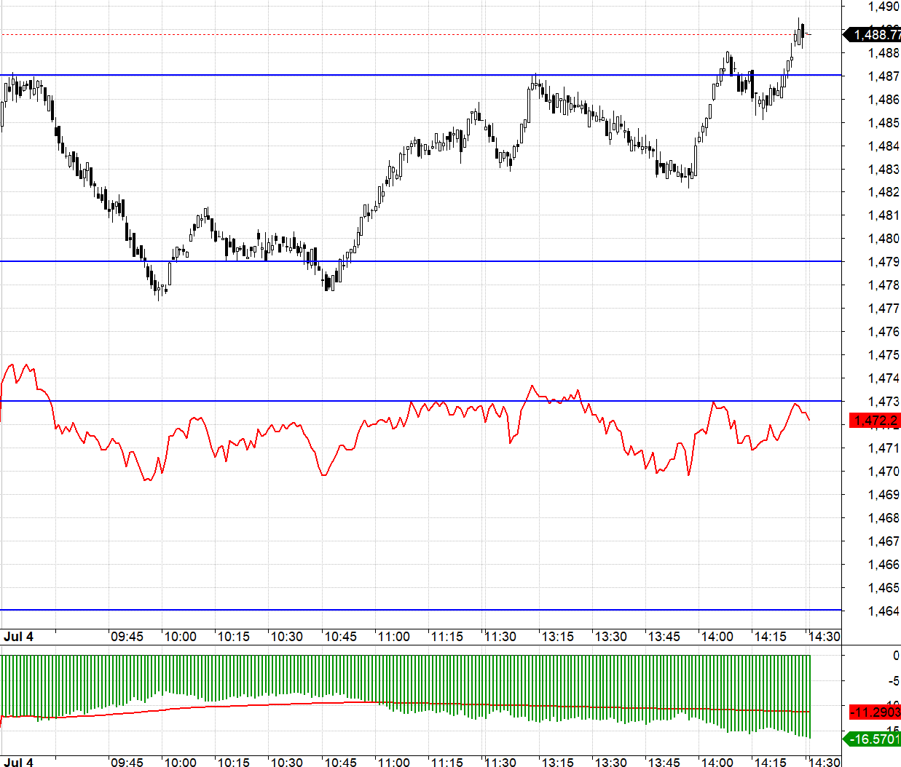Click 10:30 on the main chart time axis
Viewport: 901px width, 767px height.
tap(287, 637)
